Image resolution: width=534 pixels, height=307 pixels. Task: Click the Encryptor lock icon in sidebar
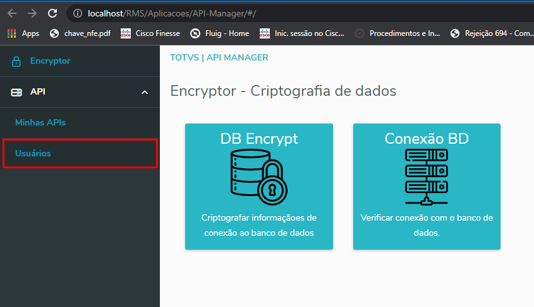[16, 62]
